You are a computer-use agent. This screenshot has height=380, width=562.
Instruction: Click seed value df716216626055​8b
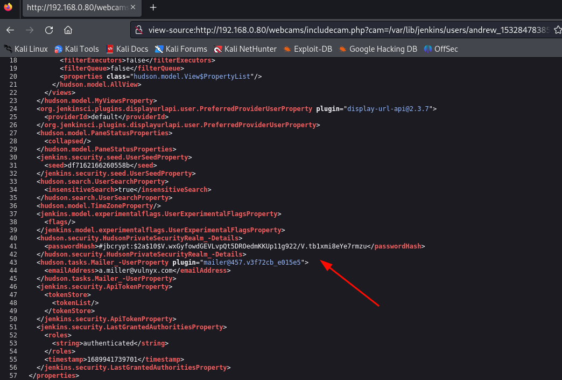click(99, 165)
